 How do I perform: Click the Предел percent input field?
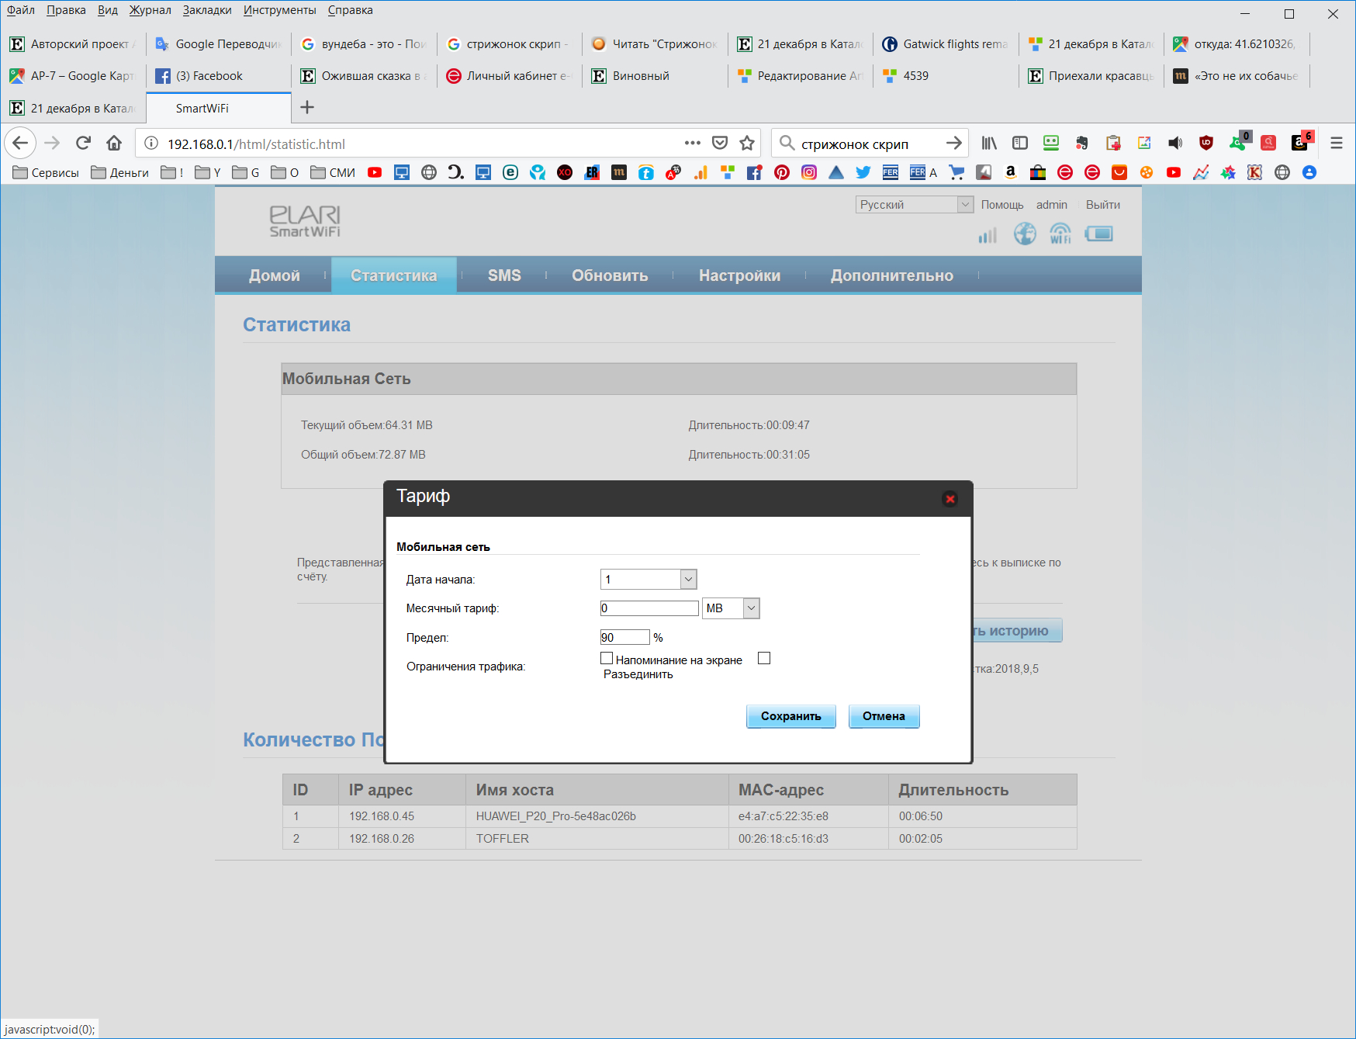coord(624,637)
